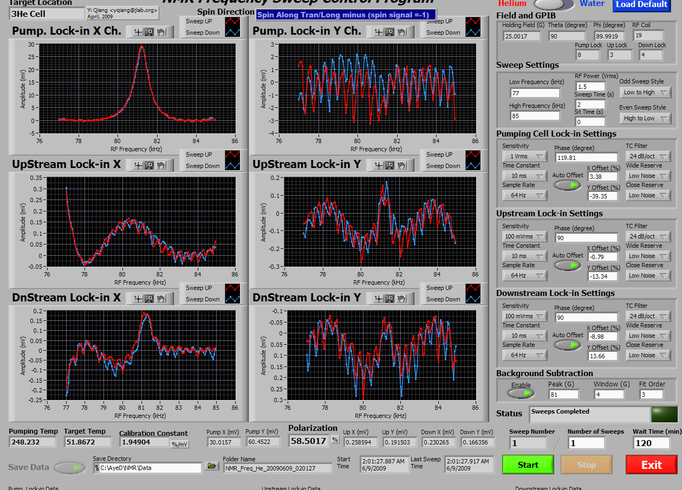Open Odd Sweep Style dropdown (Low to High)
Screen dimensions: 682x490
click(x=645, y=93)
